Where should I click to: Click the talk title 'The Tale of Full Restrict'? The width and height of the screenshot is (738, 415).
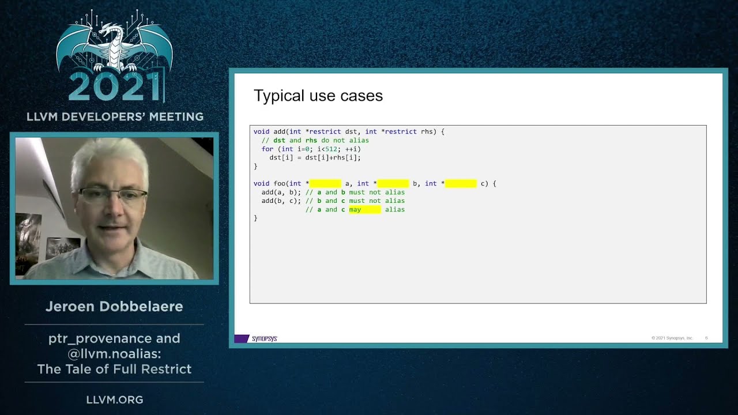pos(114,369)
